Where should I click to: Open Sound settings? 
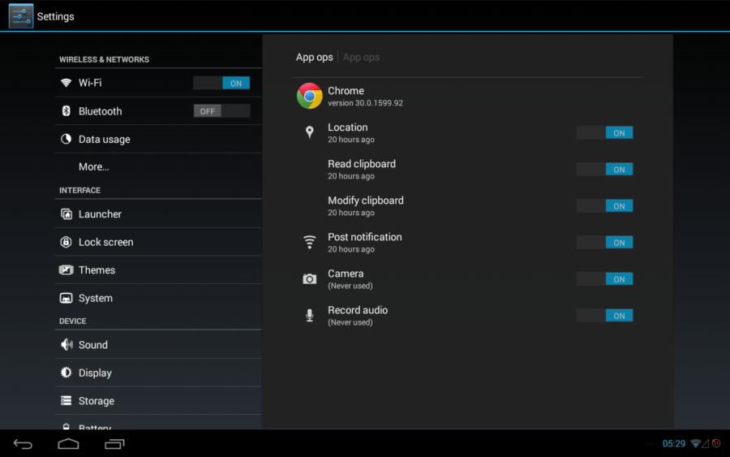(158, 344)
